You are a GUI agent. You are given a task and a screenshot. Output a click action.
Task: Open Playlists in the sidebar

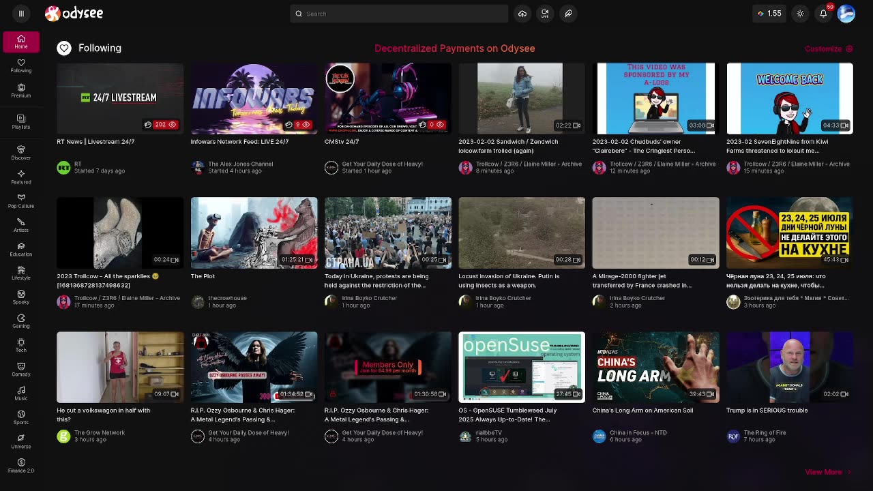[21, 122]
